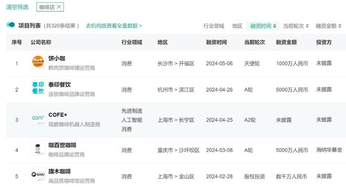Sort by 当前轮次 arrow
The height and width of the screenshot is (187, 346).
307,26
